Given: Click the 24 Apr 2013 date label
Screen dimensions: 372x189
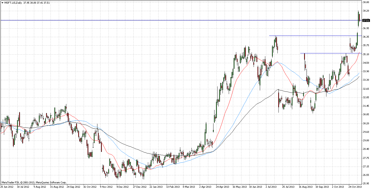Looking at the screenshot, I should (223, 187).
